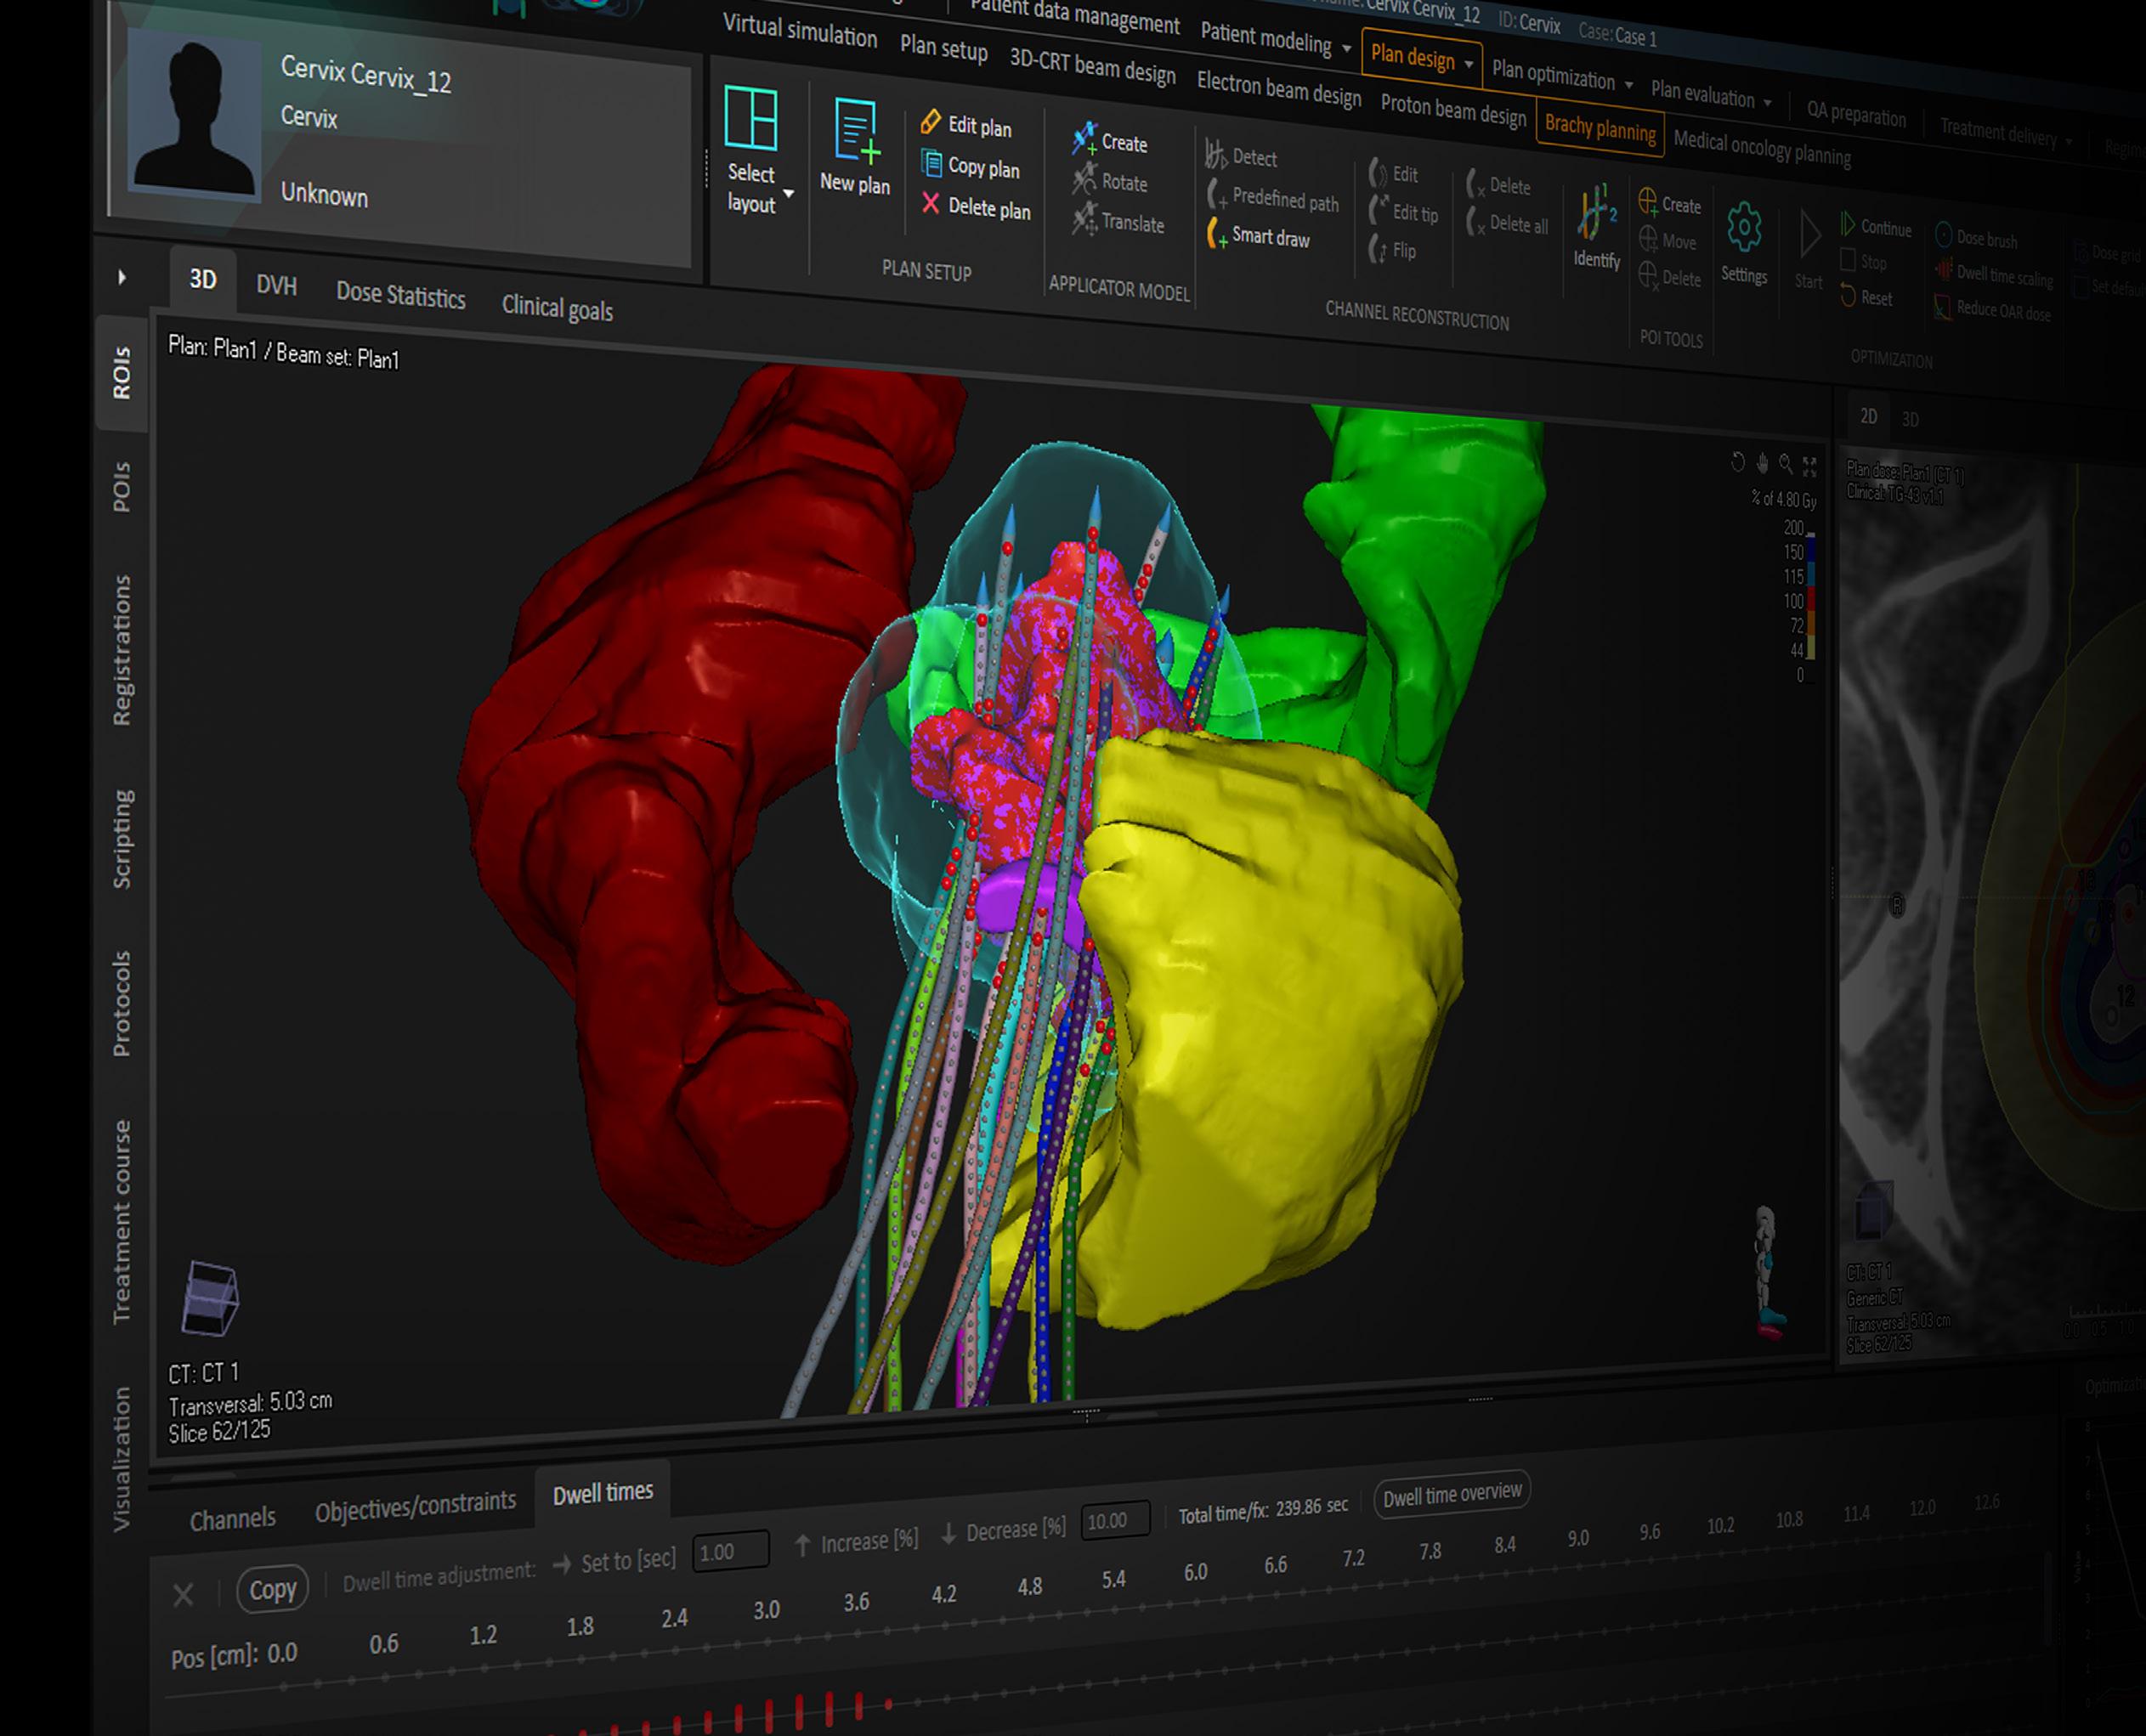2146x1736 pixels.
Task: Switch to the DVH tab
Action: click(x=276, y=285)
